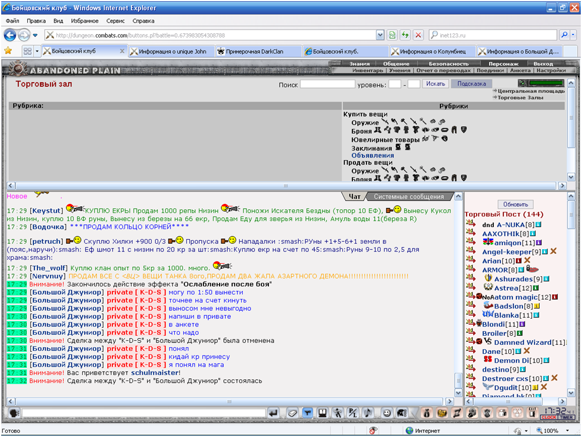The width and height of the screenshot is (582, 437).
Task: Open the Сервис menu
Action: [x=115, y=21]
